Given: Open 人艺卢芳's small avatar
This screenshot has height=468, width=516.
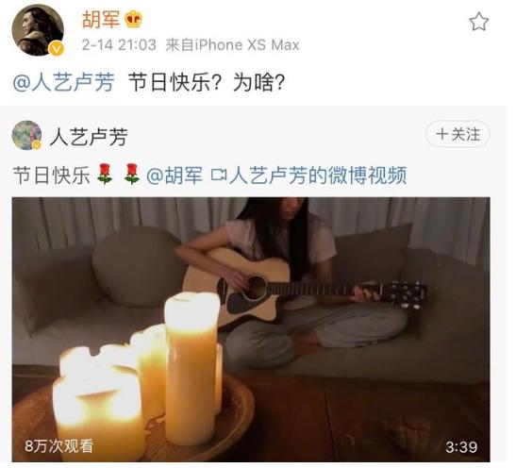Looking at the screenshot, I should (26, 135).
